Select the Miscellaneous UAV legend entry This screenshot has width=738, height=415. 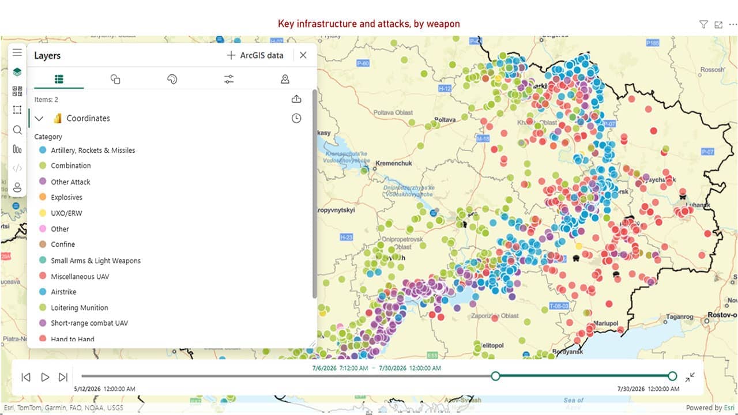pyautogui.click(x=80, y=276)
